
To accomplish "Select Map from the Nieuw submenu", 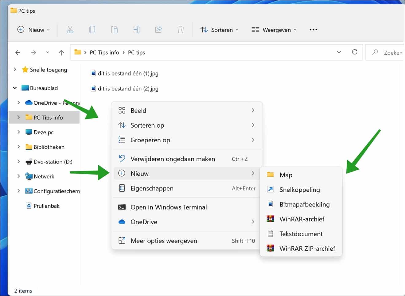I will (x=286, y=175).
